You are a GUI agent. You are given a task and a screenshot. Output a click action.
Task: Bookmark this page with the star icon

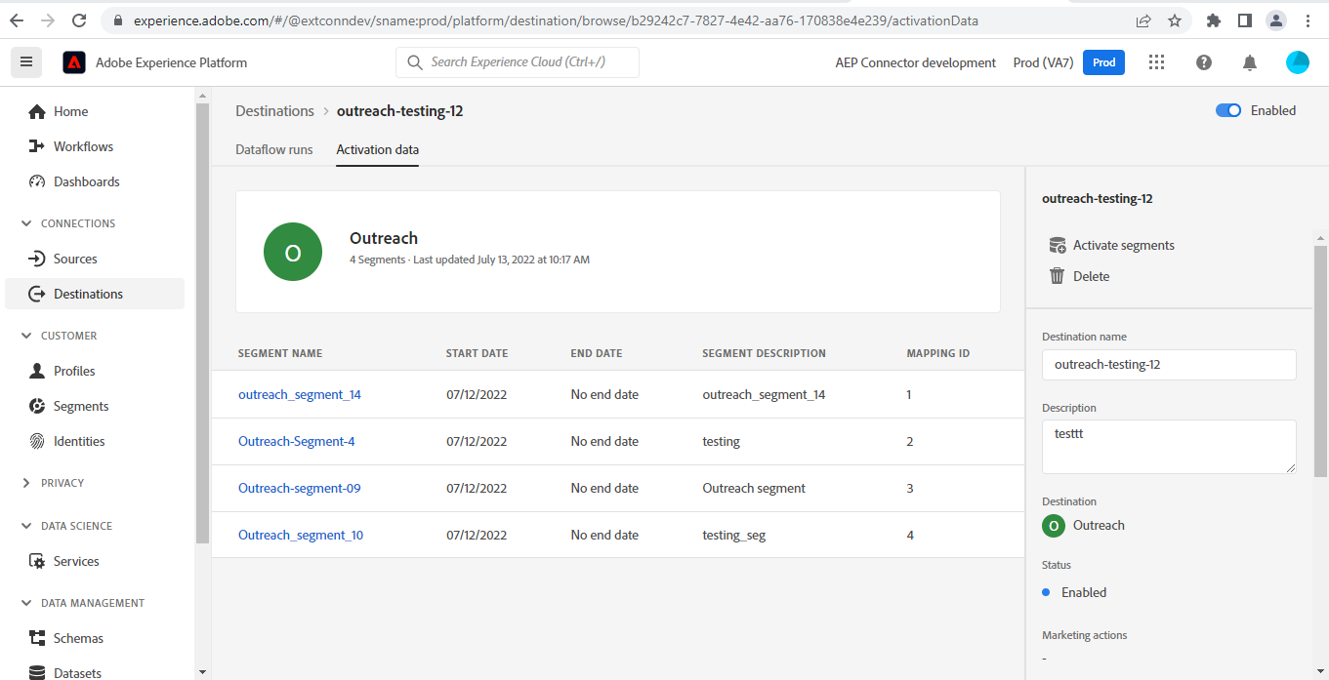tap(1175, 20)
